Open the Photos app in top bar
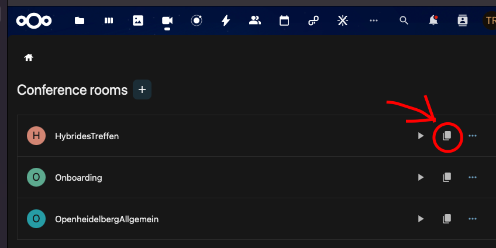Viewport: 496px width, 248px height. (x=138, y=21)
